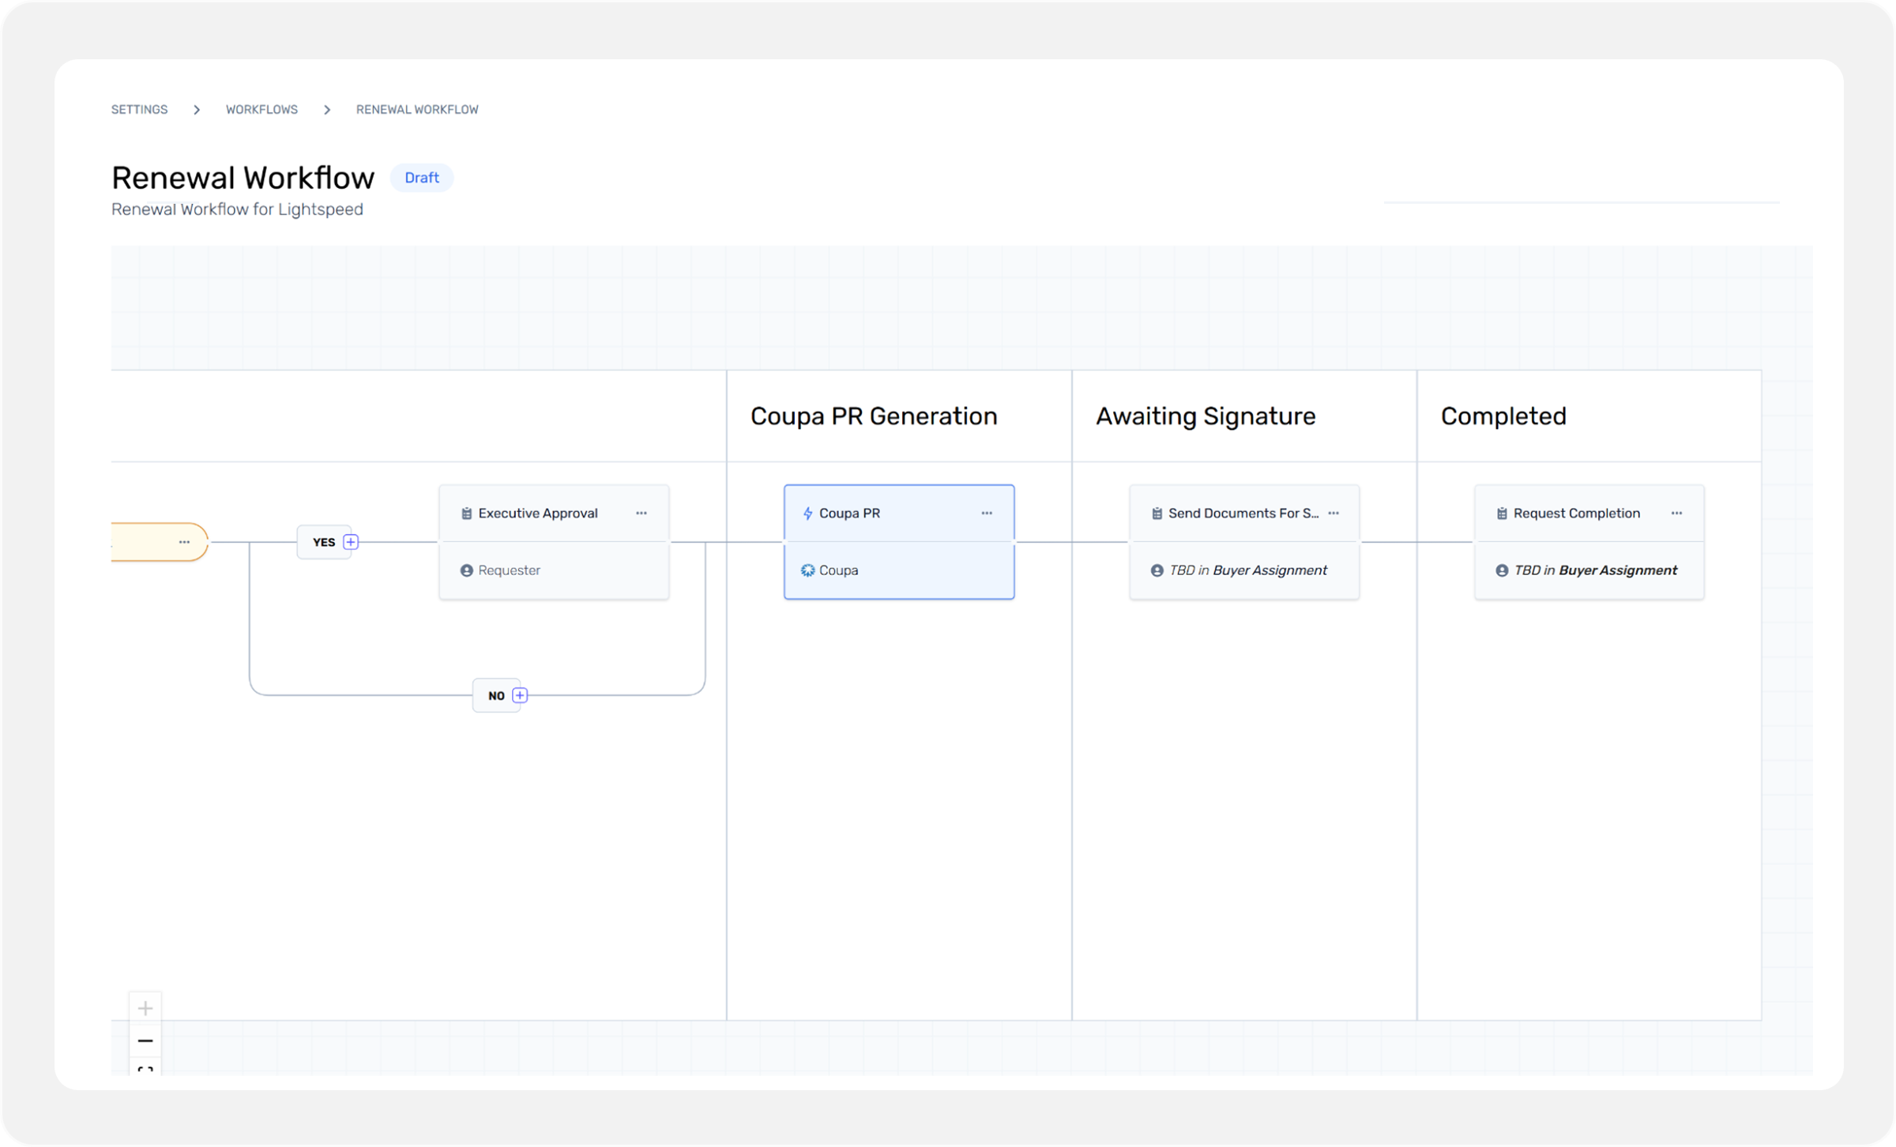1896x1147 pixels.
Task: Go to Settings in the breadcrumb
Action: [139, 110]
